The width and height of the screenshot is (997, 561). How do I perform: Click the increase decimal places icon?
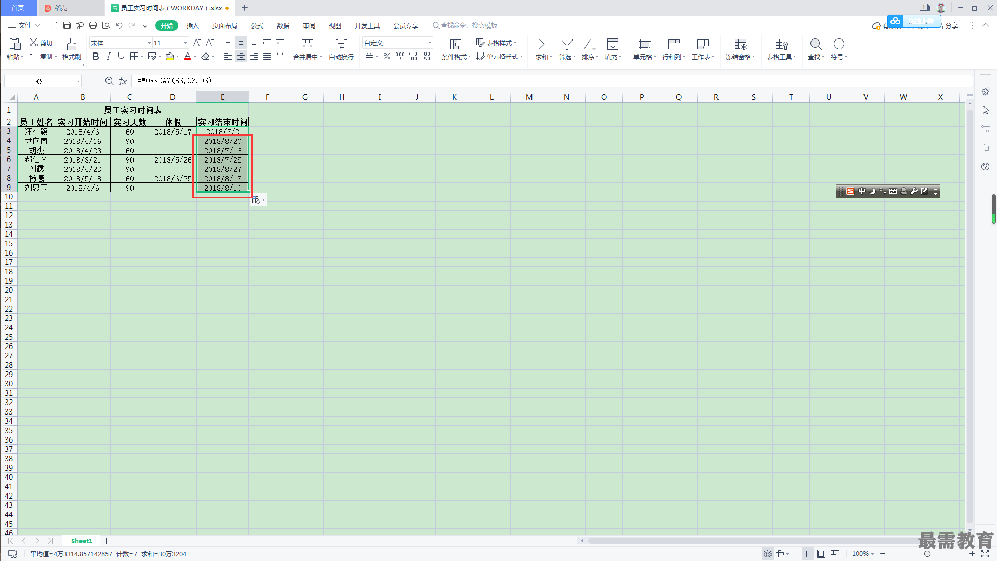pyautogui.click(x=413, y=56)
